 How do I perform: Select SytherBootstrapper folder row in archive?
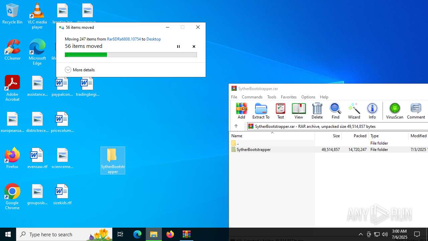328,149
